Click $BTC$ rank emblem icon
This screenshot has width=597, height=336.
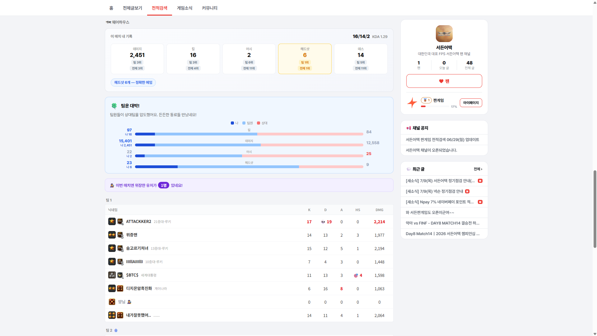coord(112,275)
